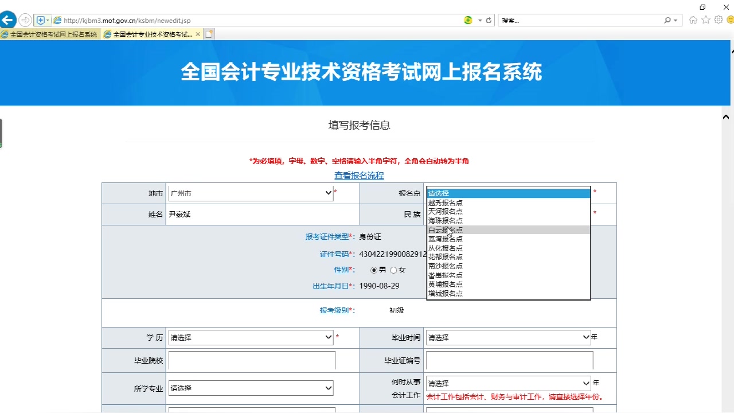Click the refresh icon in address bar
Viewport: 734px width, 413px height.
coord(489,20)
